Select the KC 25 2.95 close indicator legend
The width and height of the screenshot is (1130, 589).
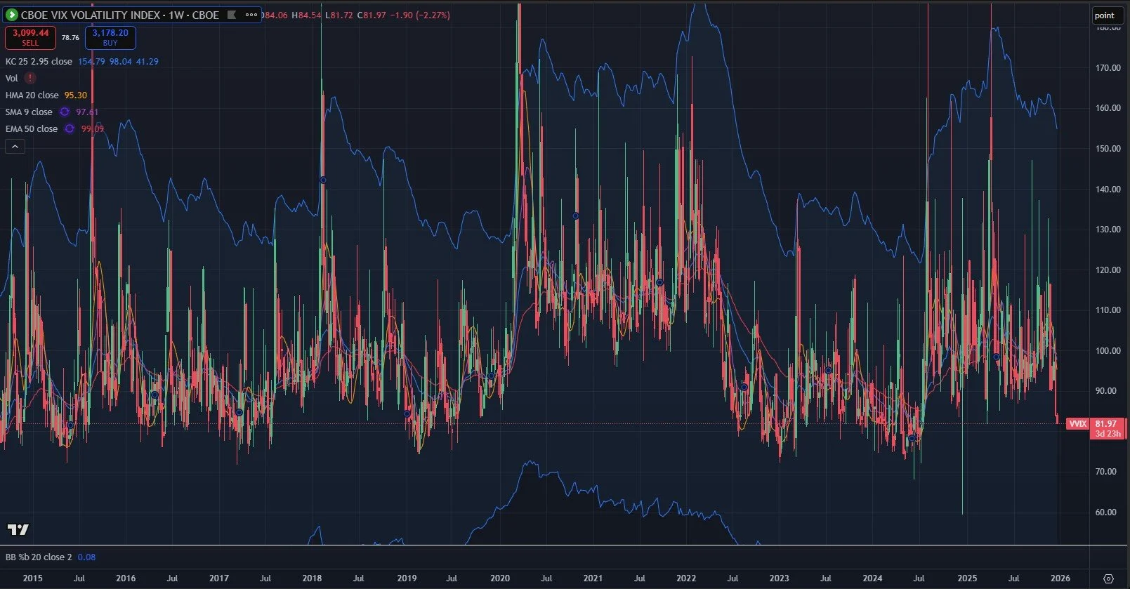(39, 62)
